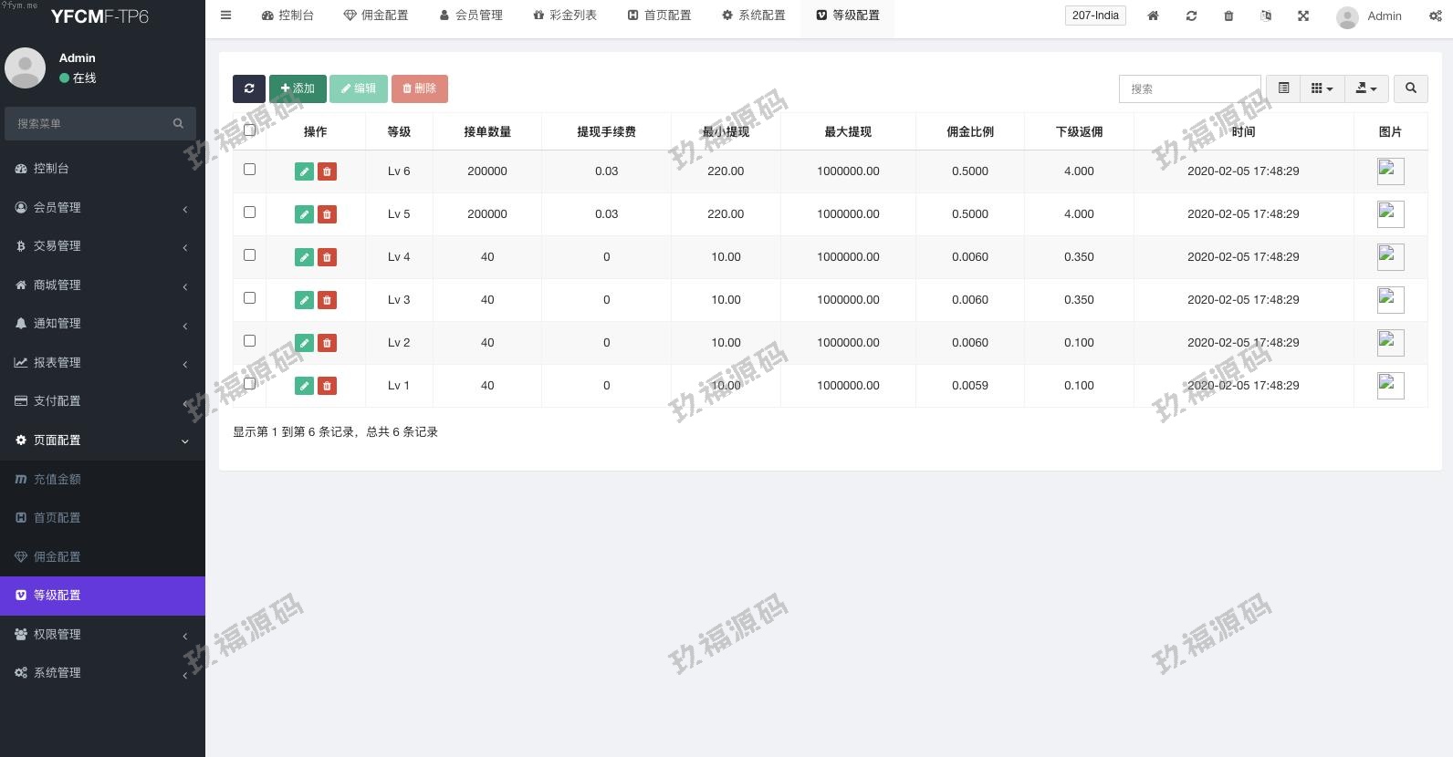
Task: Open the columns dropdown in table toolbar
Action: click(x=1322, y=88)
